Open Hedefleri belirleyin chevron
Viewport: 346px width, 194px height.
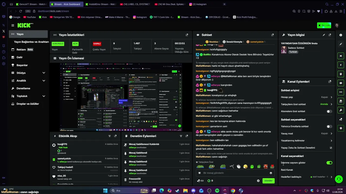(x=331, y=177)
